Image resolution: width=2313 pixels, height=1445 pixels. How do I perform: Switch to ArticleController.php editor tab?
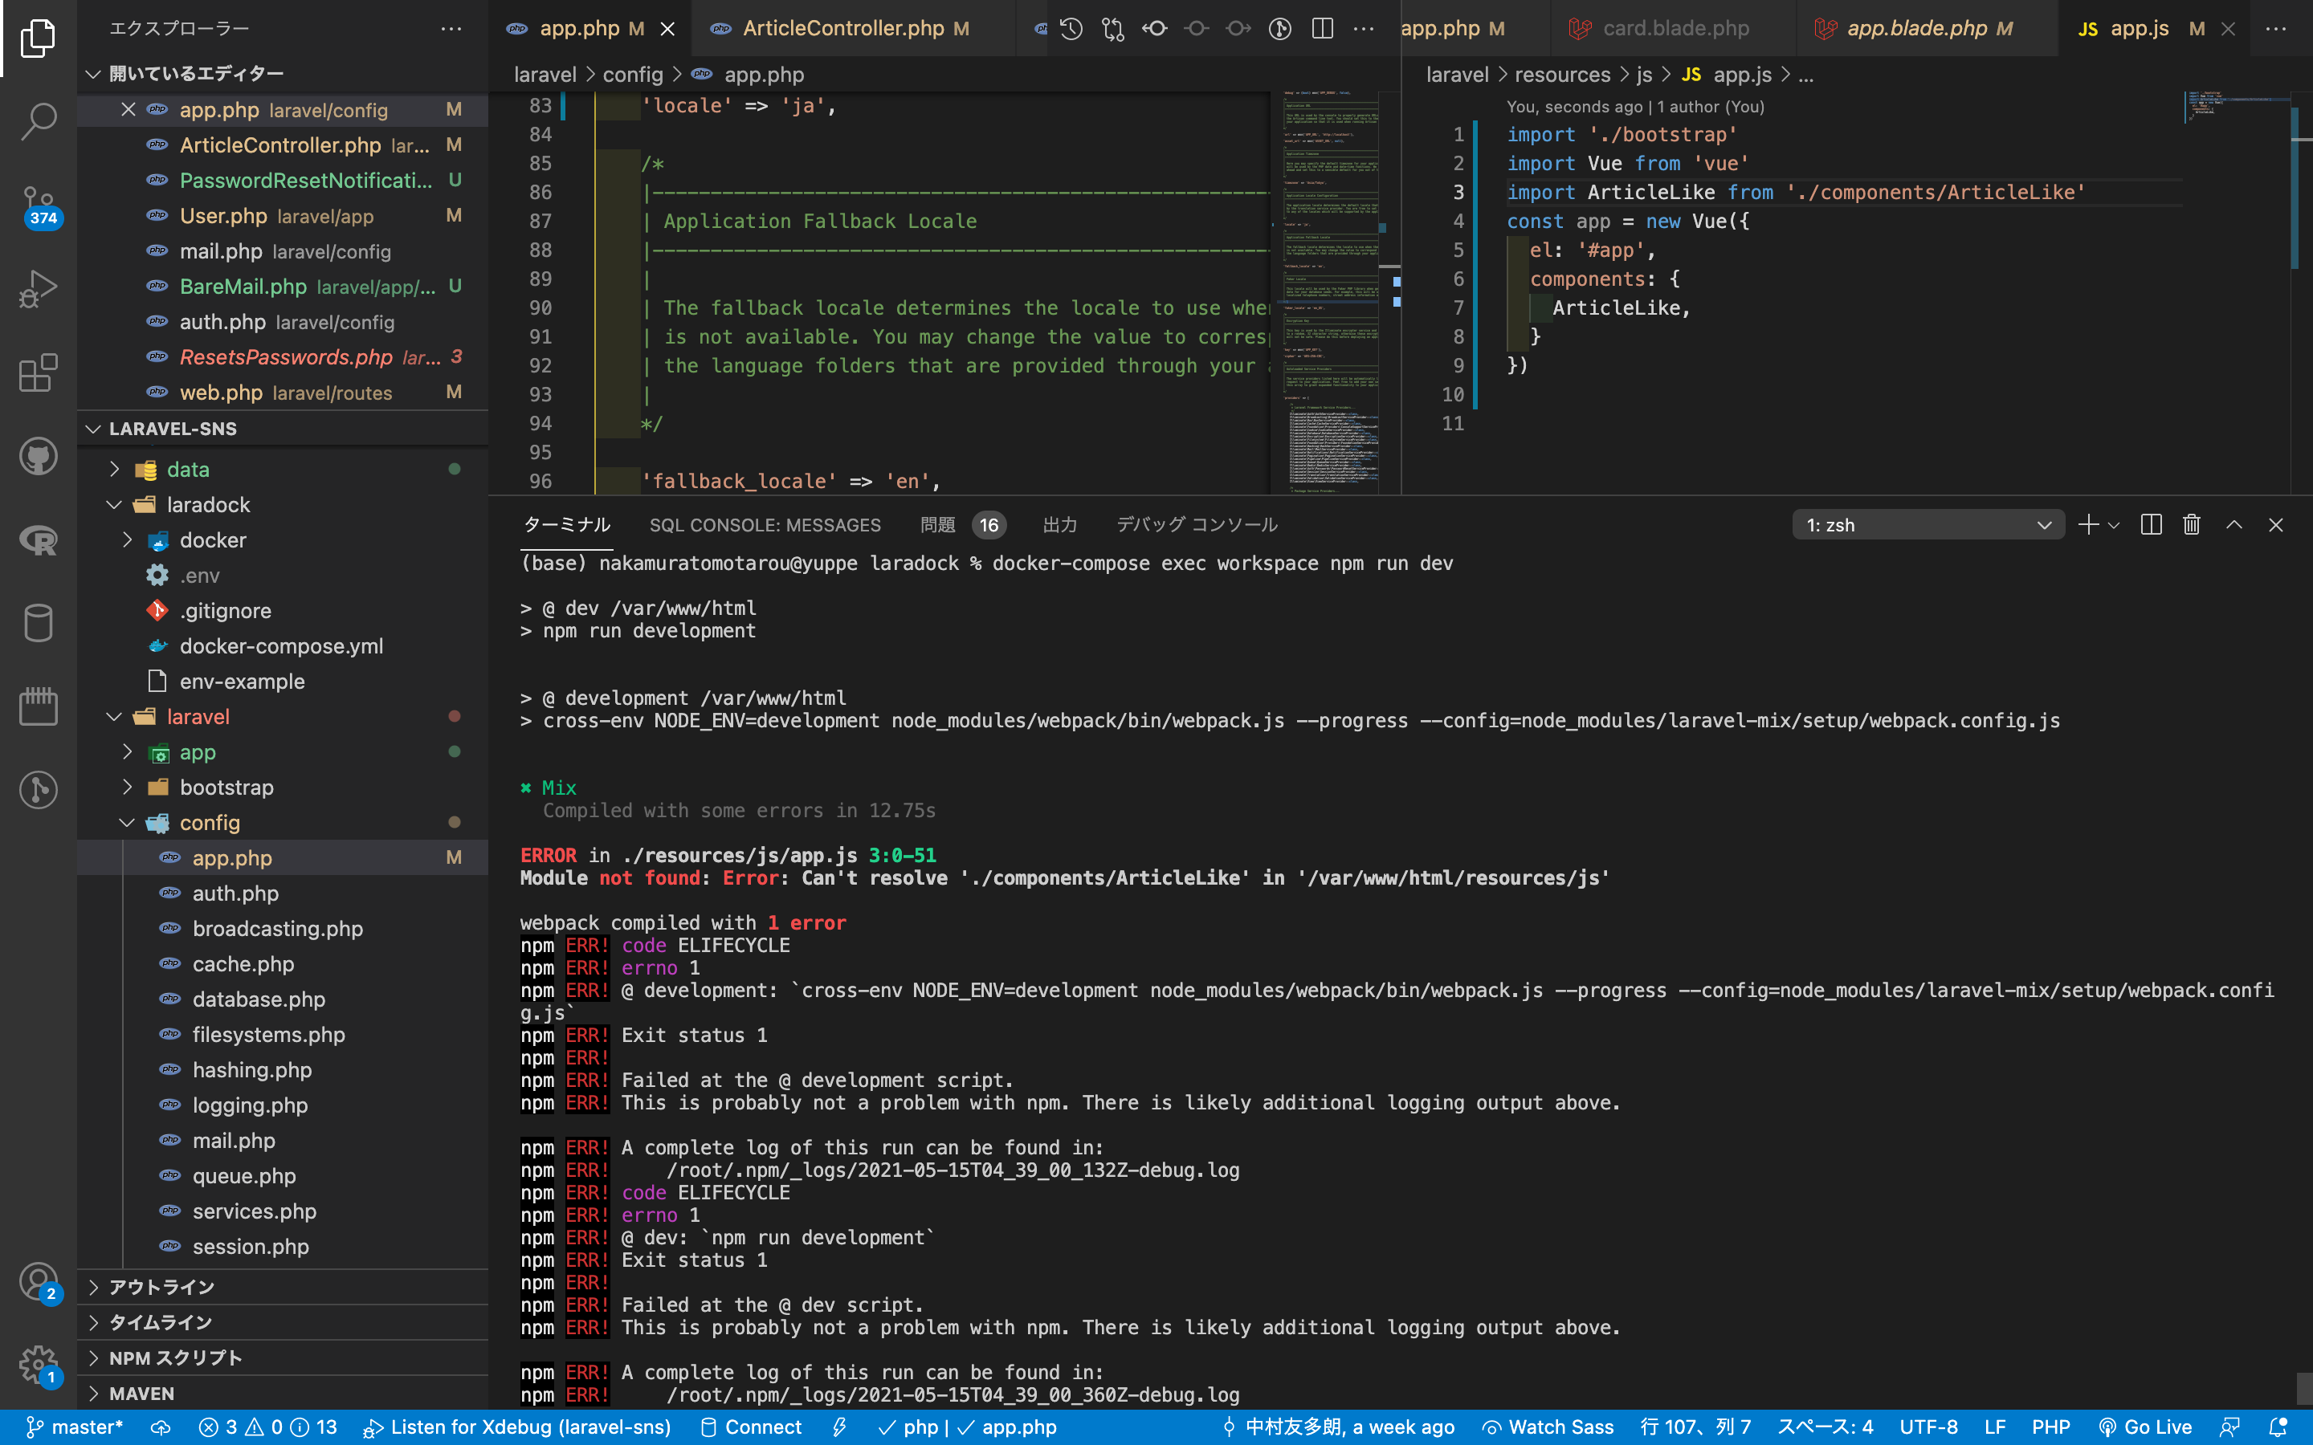click(x=843, y=29)
